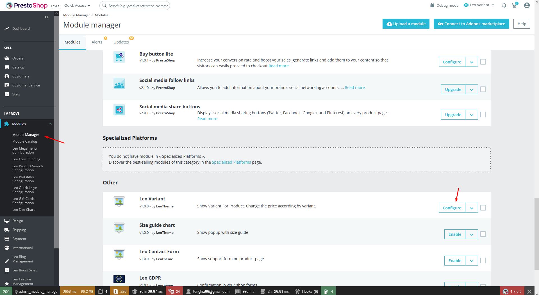The image size is (539, 295).
Task: Click the Design monitor icon in sidebar
Action: [x=7, y=221]
